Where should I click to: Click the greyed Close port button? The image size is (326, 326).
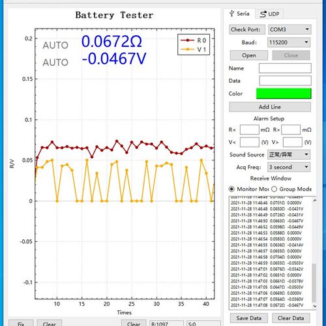coord(291,55)
